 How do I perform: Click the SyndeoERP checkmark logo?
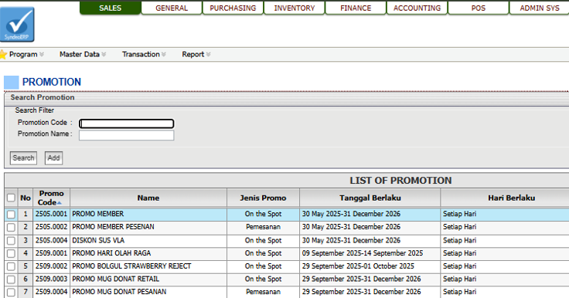[17, 25]
